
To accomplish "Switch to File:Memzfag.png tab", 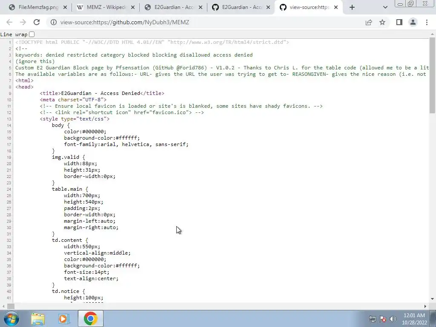I will [37, 7].
